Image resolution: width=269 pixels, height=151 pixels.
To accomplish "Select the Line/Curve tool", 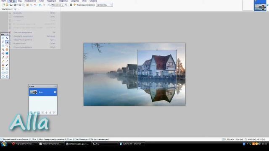I will 7,69.
